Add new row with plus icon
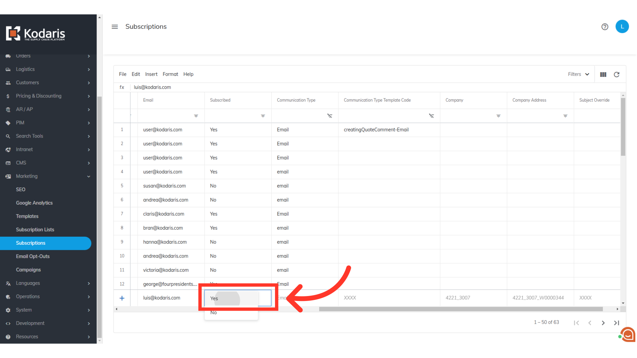The width and height of the screenshot is (637, 358). 122,298
